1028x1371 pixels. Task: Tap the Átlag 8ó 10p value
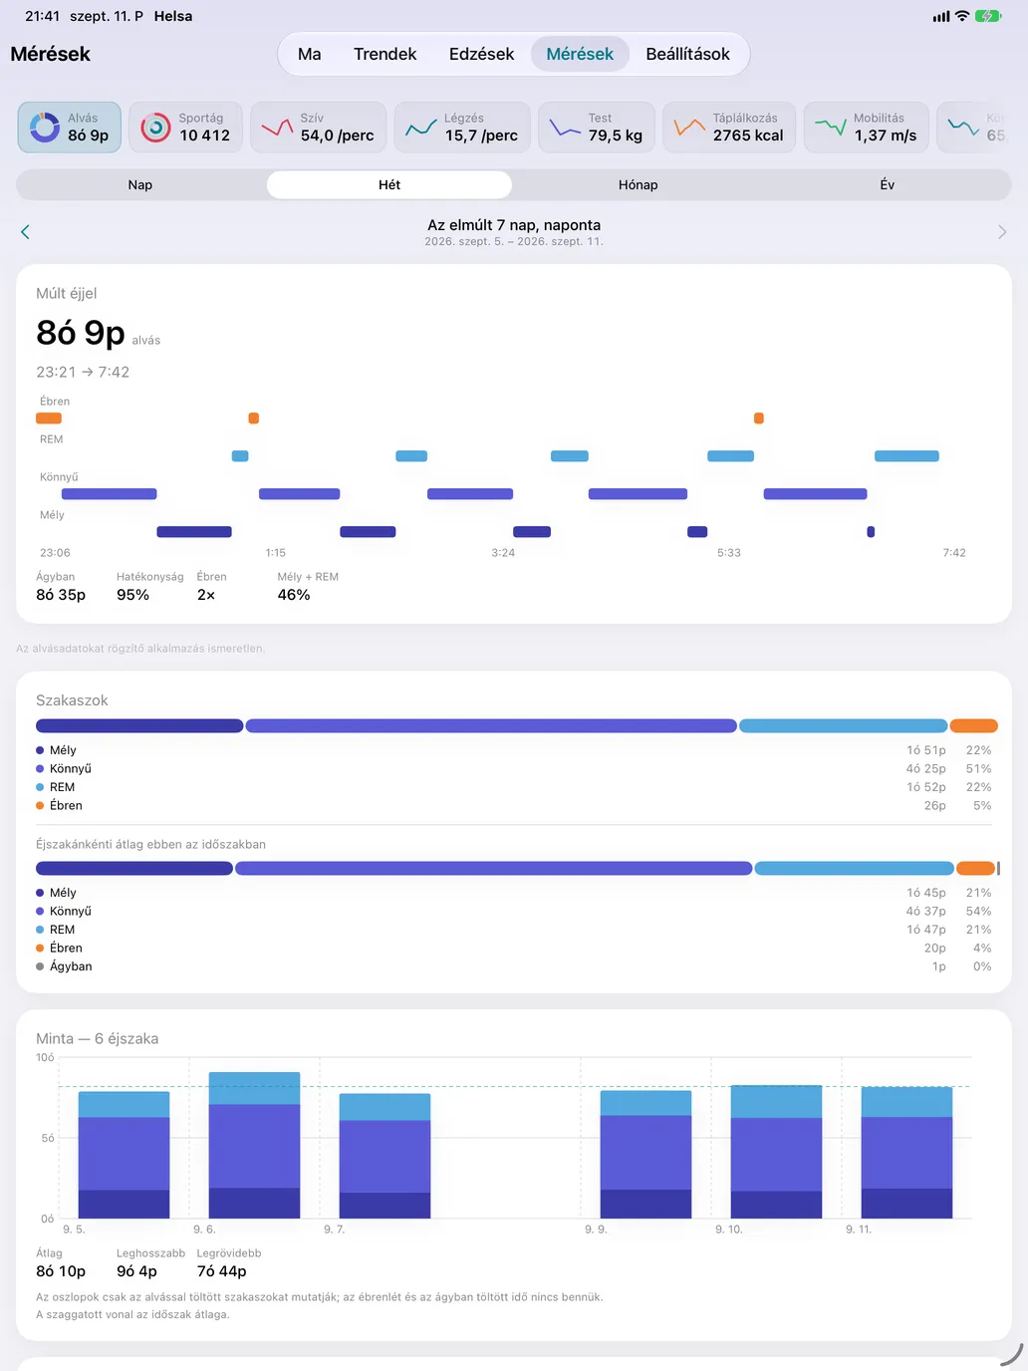pyautogui.click(x=61, y=1271)
